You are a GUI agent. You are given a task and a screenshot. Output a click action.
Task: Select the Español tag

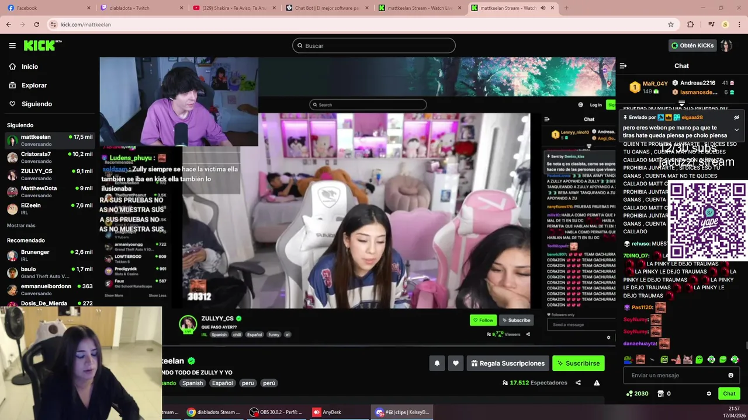pyautogui.click(x=222, y=383)
